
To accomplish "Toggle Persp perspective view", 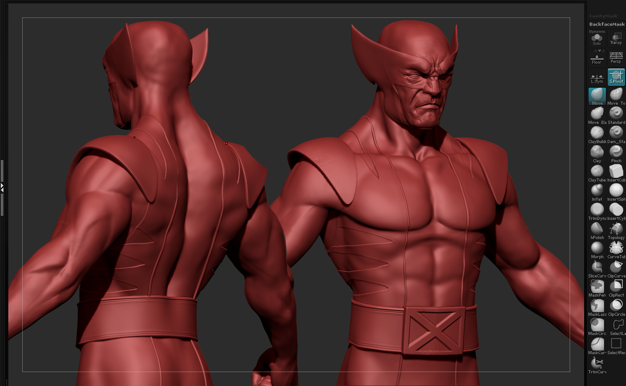I will click(616, 58).
